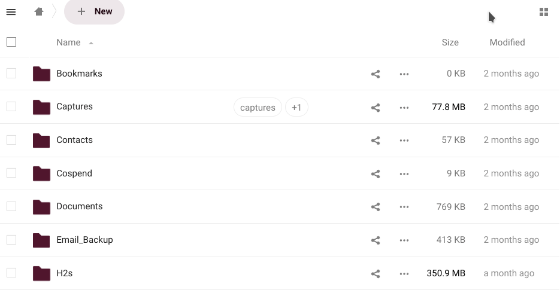The width and height of the screenshot is (560, 299).
Task: Toggle the select all files checkbox
Action: coord(11,42)
